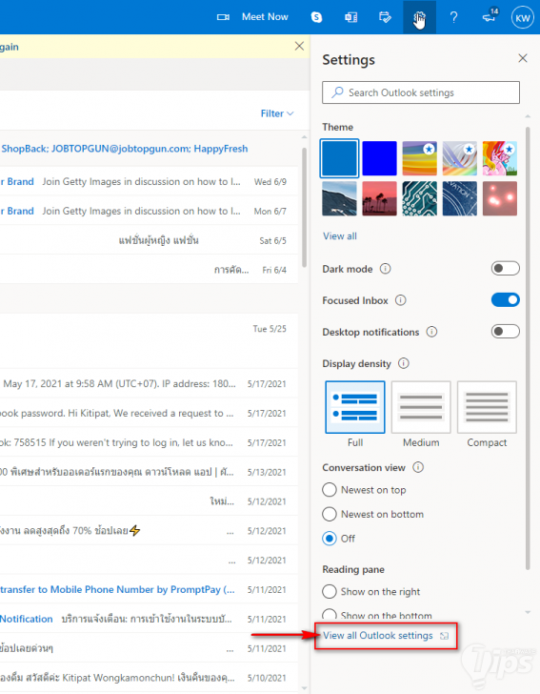Open the ShopBack JOBTOPGUN HappyFresh header row
This screenshot has width=540, height=694.
tap(149, 149)
